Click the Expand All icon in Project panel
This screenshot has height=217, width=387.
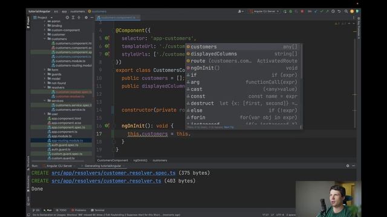(x=73, y=17)
